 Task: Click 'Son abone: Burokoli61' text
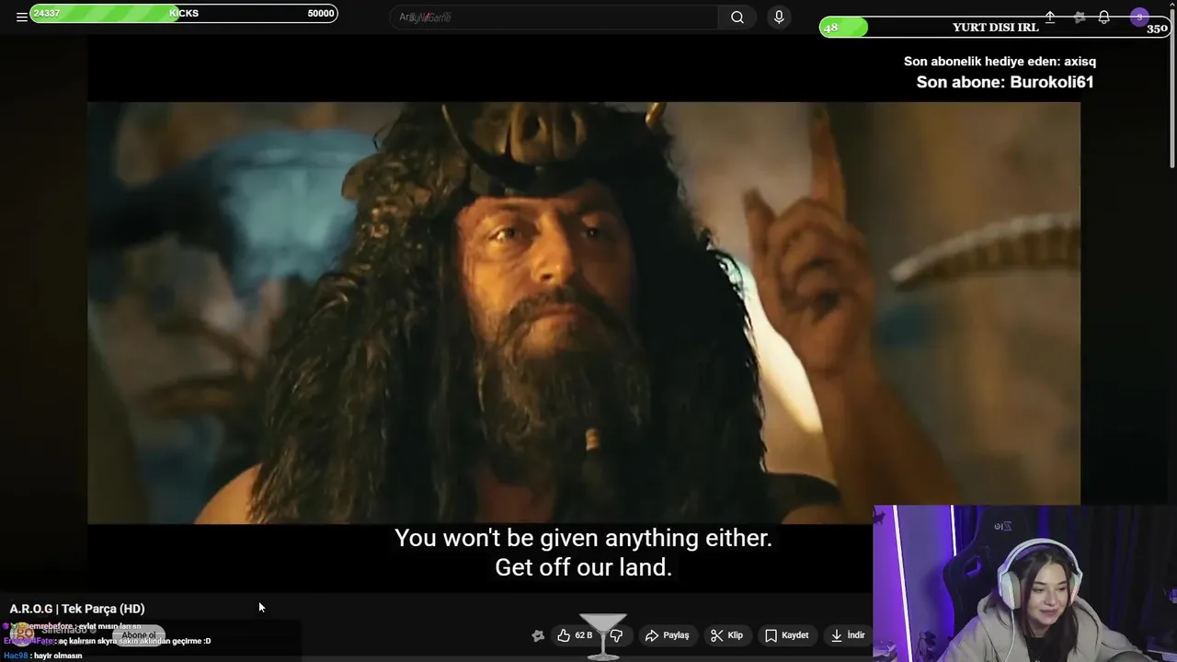1005,82
